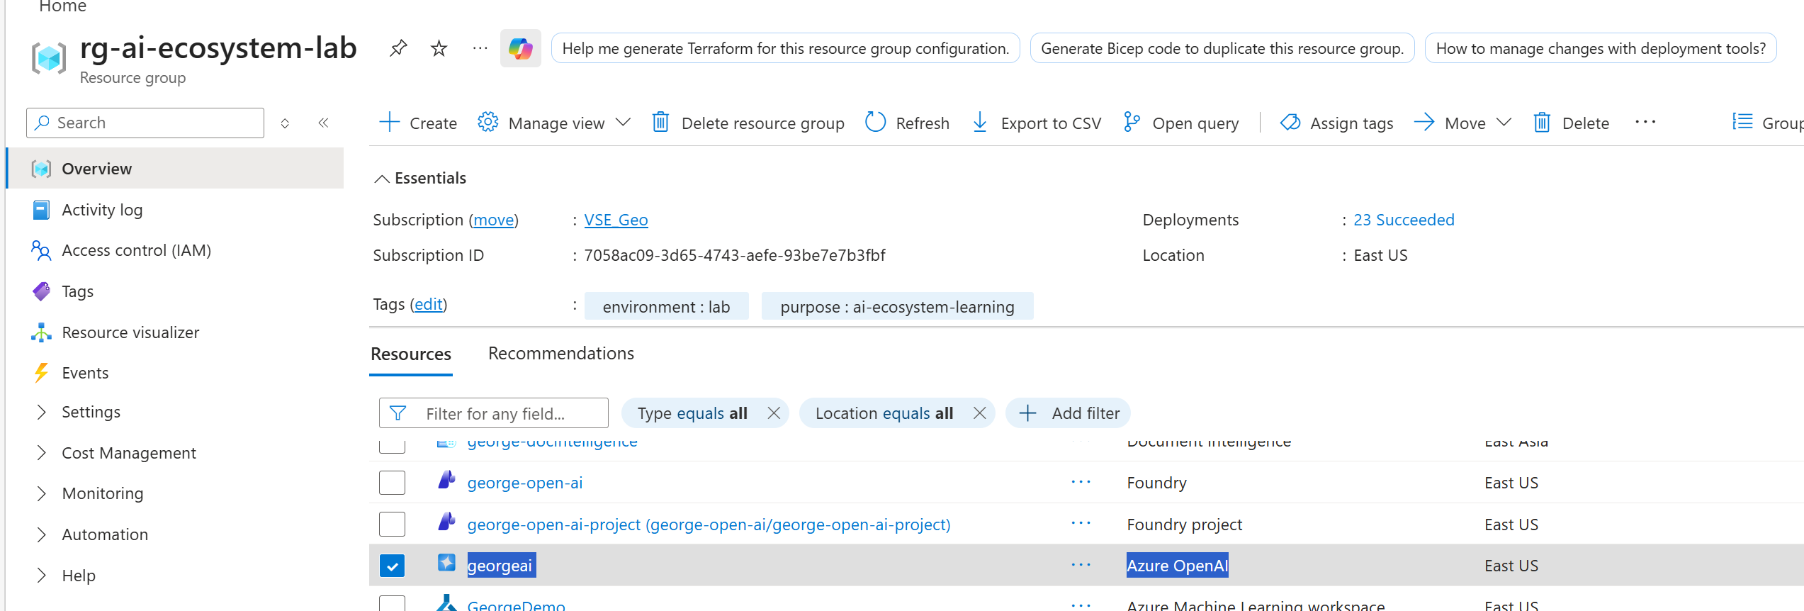This screenshot has height=611, width=1804.
Task: Click the Refresh toolbar icon
Action: coord(876,123)
